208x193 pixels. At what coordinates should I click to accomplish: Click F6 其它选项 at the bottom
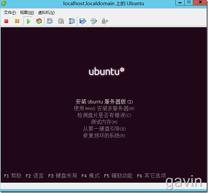pyautogui.click(x=151, y=176)
